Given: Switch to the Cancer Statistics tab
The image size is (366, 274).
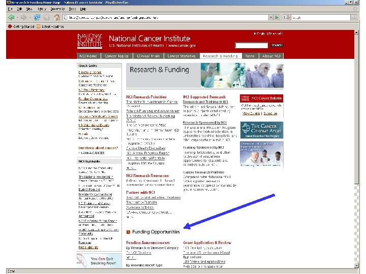Looking at the screenshot, I should pos(181,56).
